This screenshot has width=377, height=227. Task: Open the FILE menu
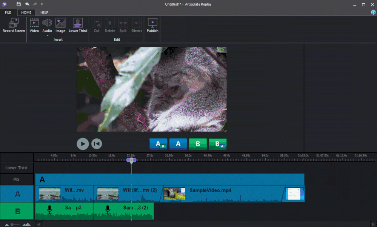pos(8,12)
